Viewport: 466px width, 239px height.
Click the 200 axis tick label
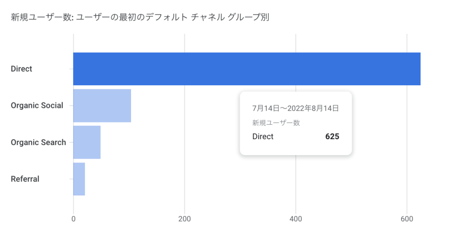(x=185, y=219)
